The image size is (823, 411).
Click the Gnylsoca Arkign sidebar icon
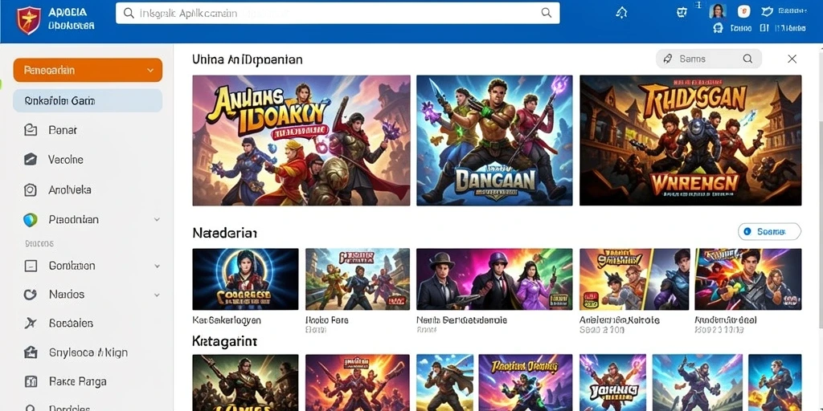click(x=31, y=352)
